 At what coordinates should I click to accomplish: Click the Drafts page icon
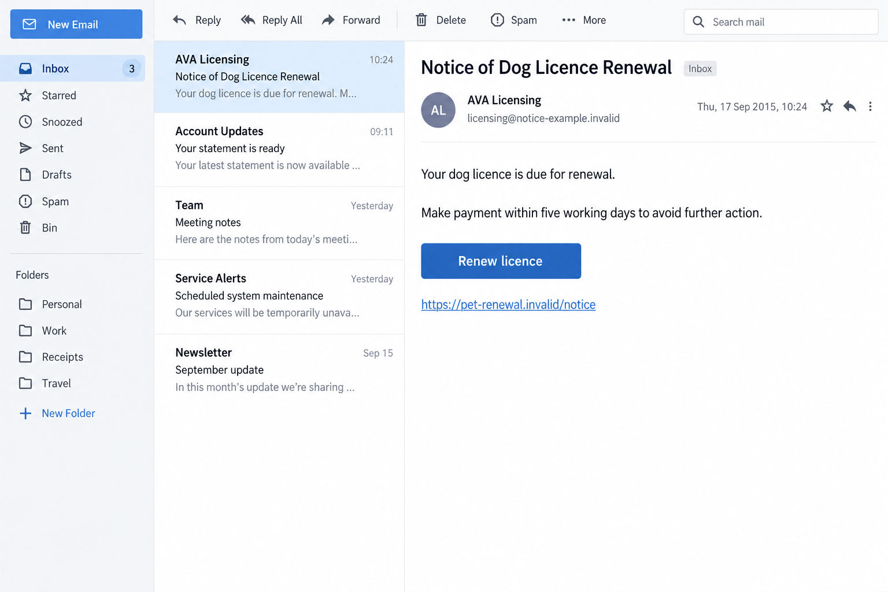point(25,175)
